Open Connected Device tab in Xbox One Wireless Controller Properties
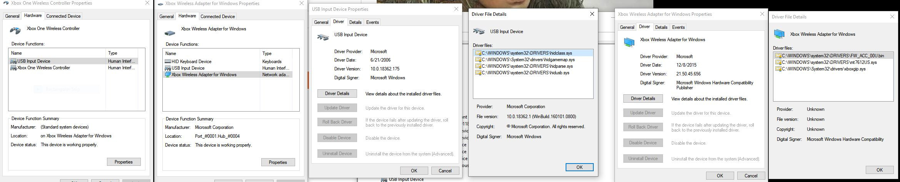Viewport: 900px width, 182px height. coord(63,16)
